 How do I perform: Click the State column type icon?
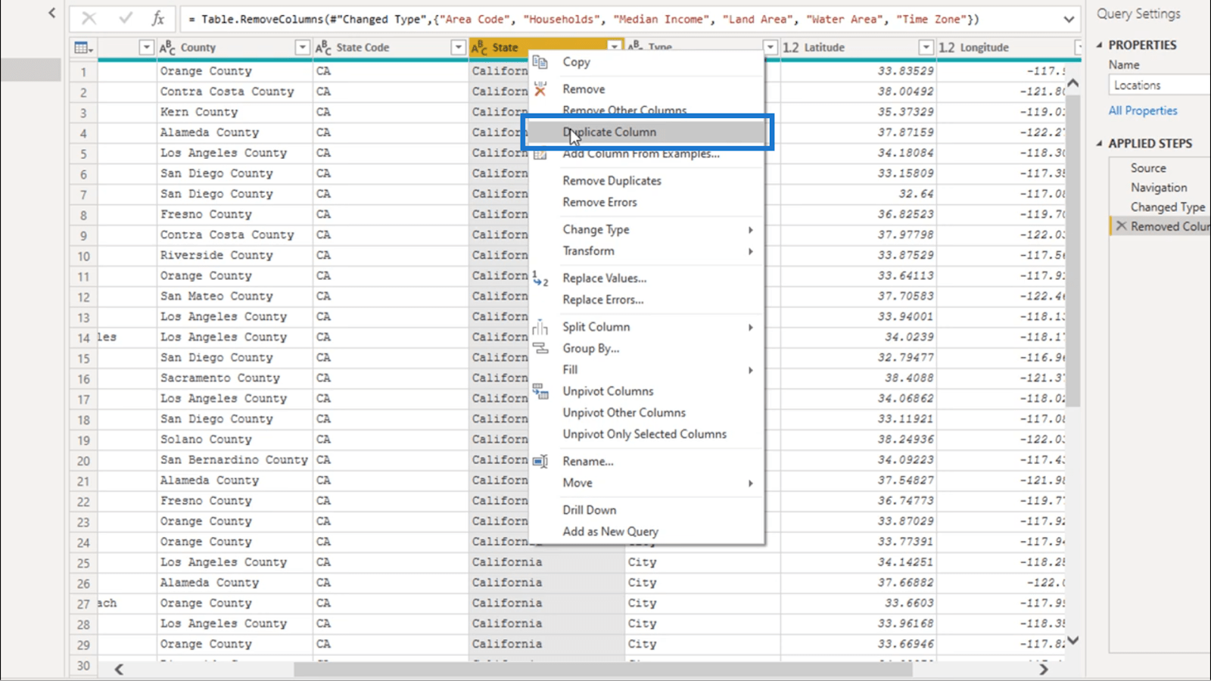479,48
